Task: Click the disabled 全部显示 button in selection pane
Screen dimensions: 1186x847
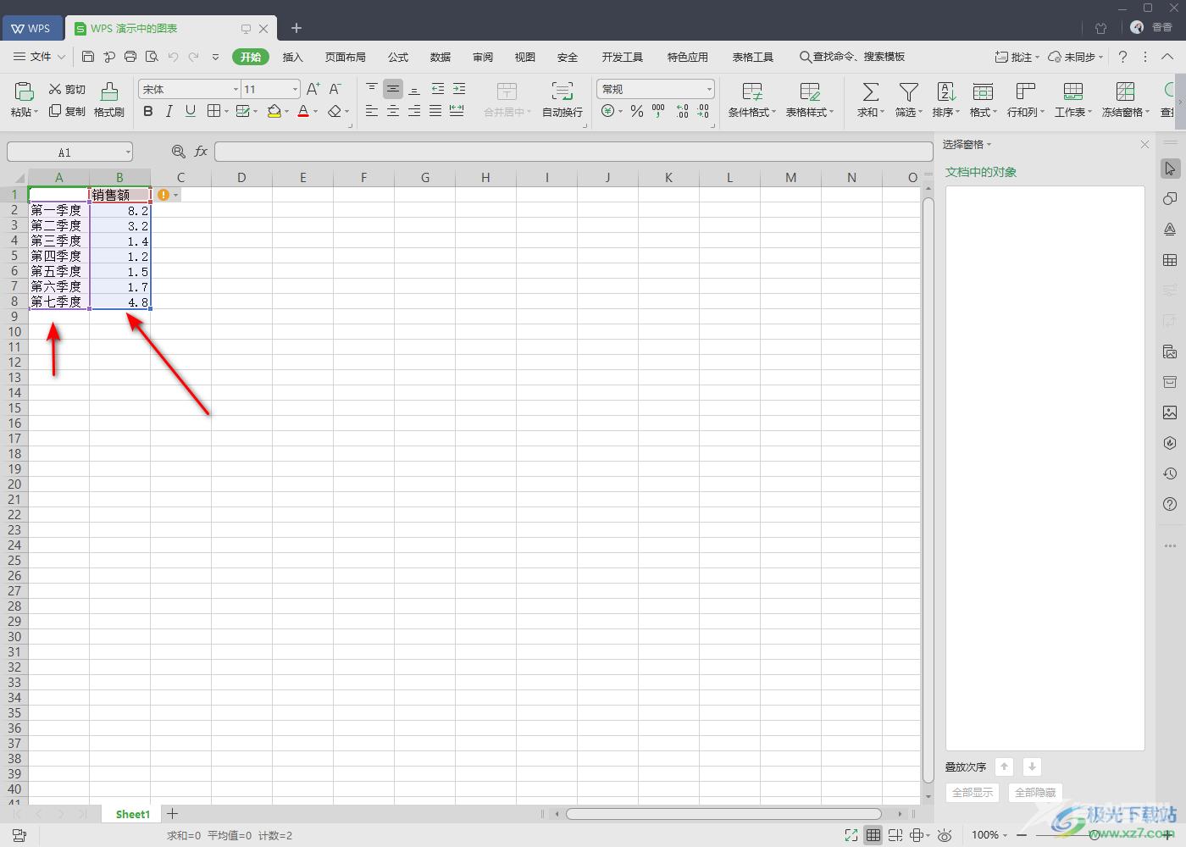Action: (x=973, y=792)
